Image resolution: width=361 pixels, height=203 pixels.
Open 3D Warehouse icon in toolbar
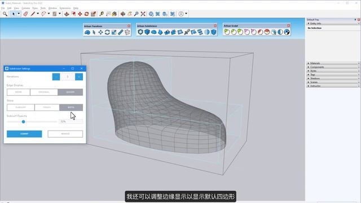pos(151,14)
